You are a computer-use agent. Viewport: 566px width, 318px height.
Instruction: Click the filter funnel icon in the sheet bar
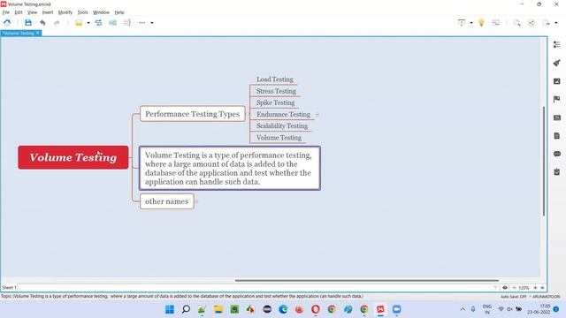pyautogui.click(x=495, y=288)
